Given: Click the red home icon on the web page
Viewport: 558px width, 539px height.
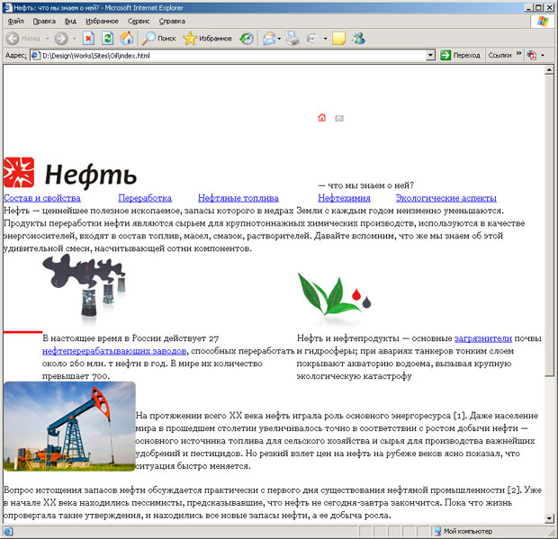Looking at the screenshot, I should tap(321, 117).
